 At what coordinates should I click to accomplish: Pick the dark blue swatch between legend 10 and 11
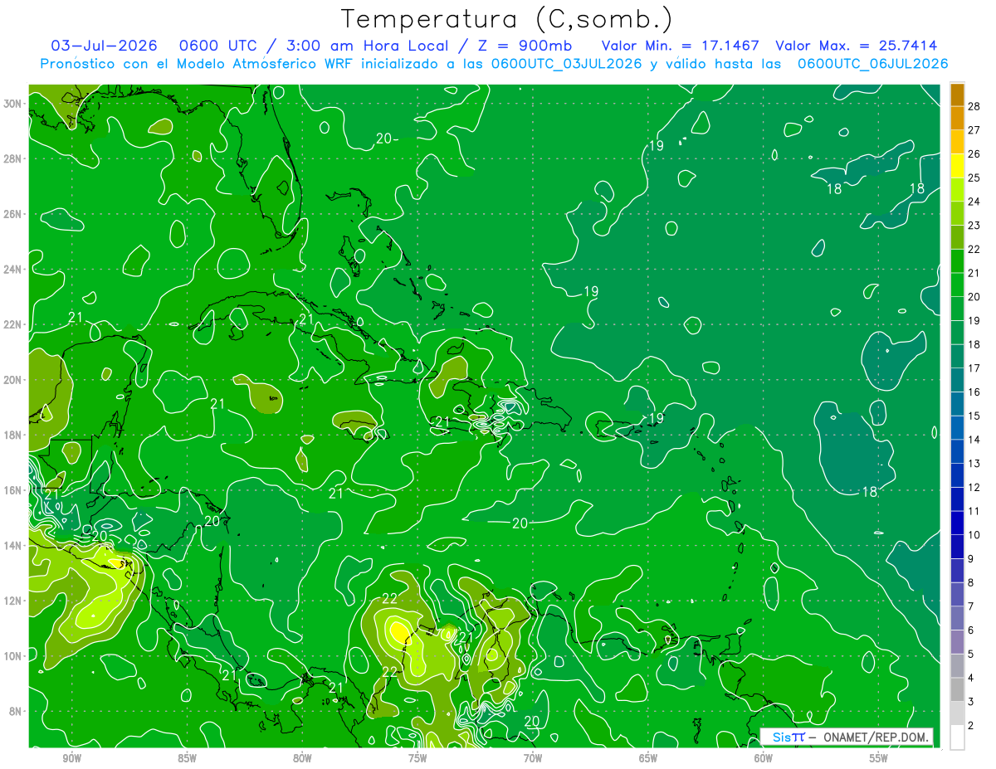pyautogui.click(x=957, y=523)
